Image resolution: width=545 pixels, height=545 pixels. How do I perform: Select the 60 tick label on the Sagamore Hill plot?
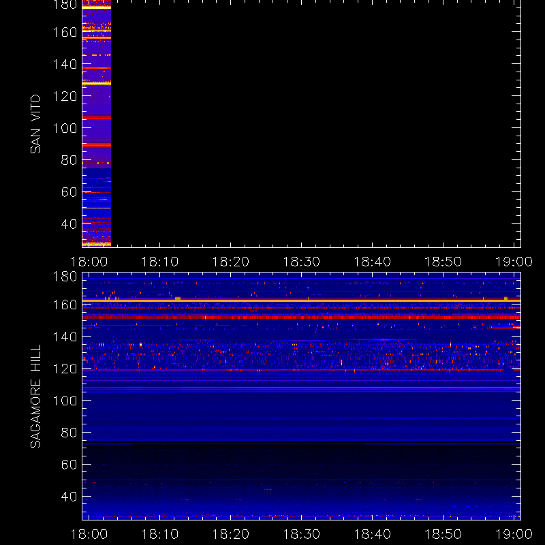click(69, 465)
